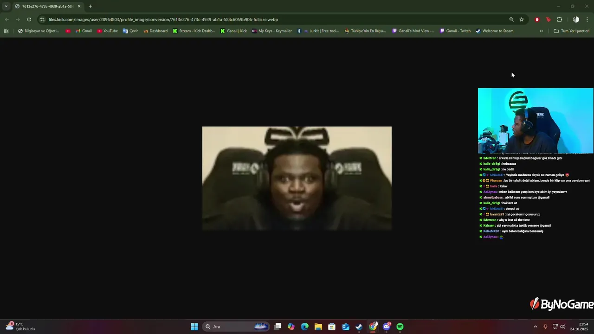The image size is (594, 334).
Task: Open Discord from the taskbar
Action: pos(387,327)
